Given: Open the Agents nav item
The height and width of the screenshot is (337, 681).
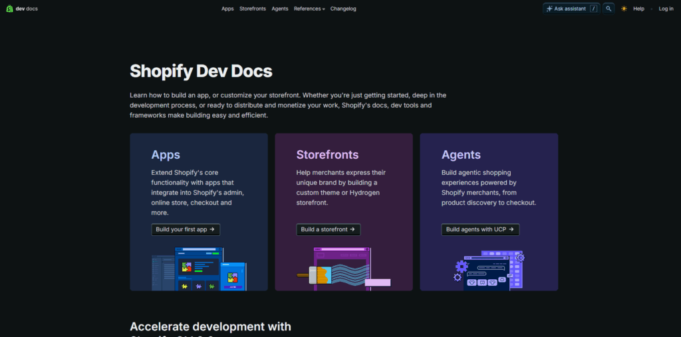Looking at the screenshot, I should [280, 9].
